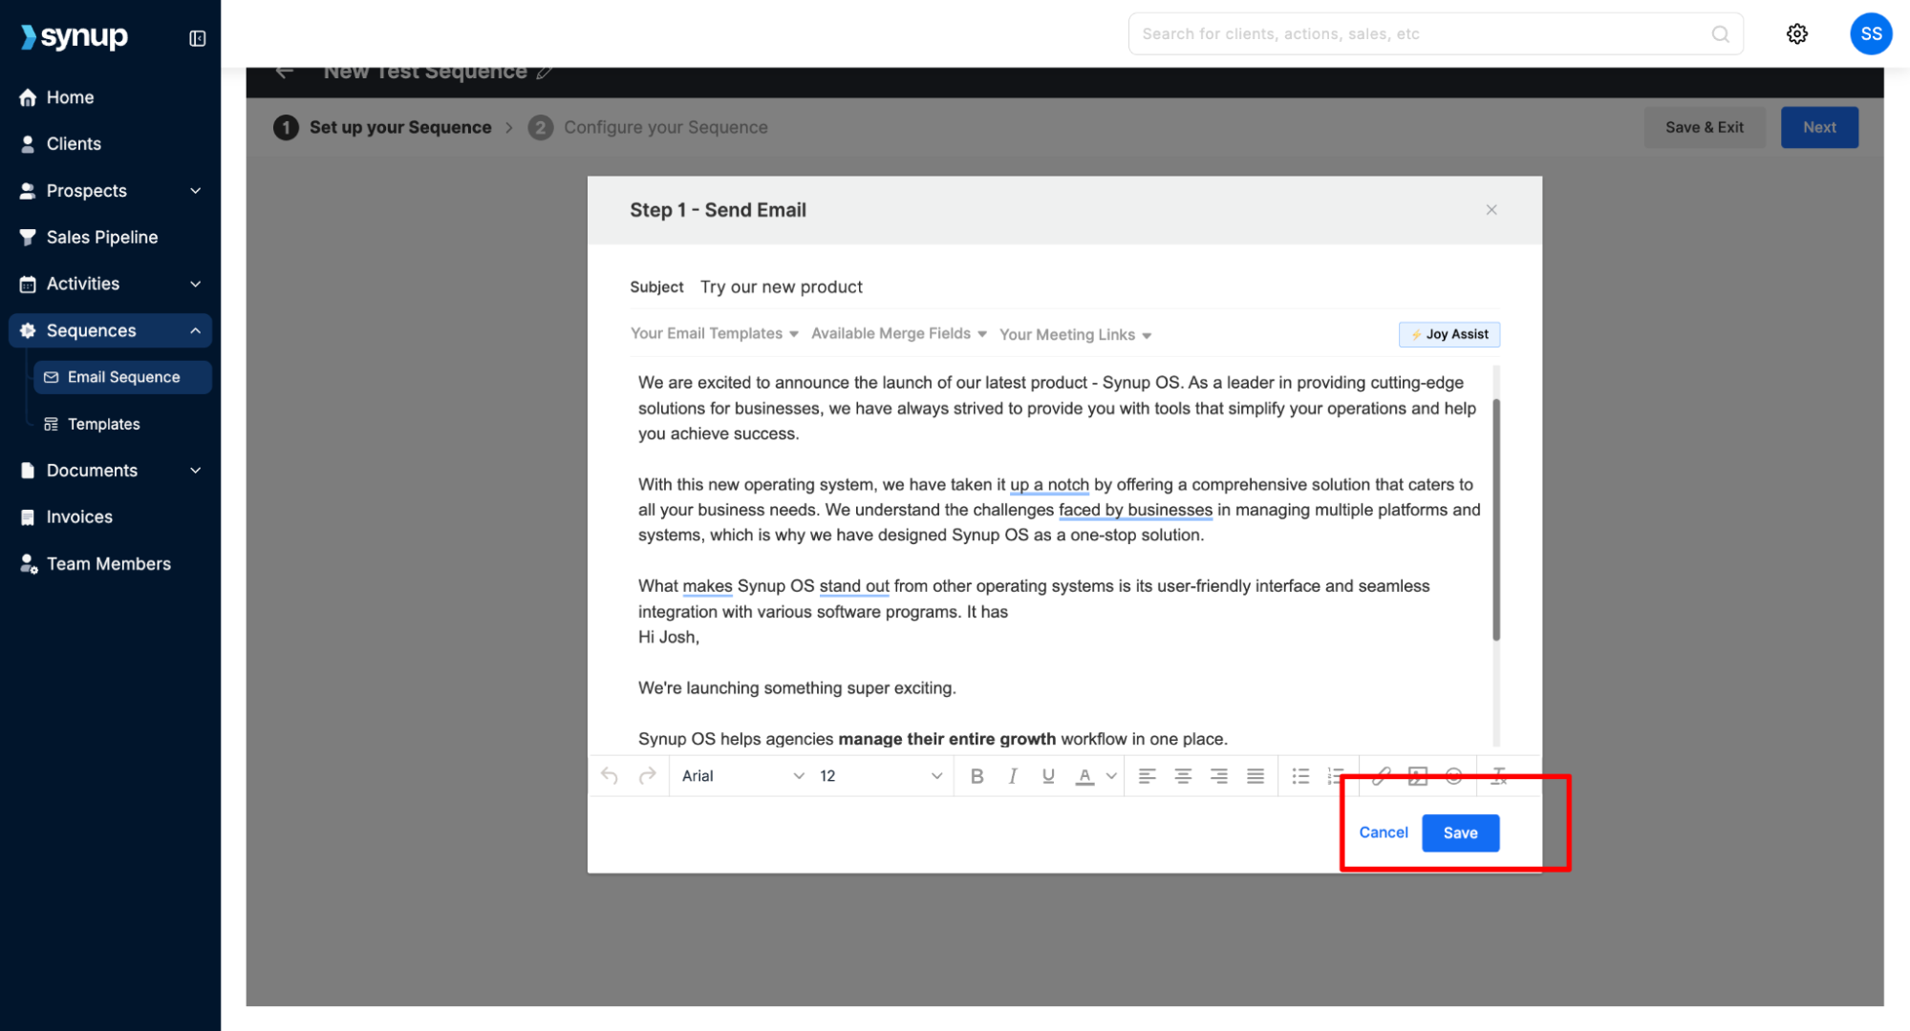Image resolution: width=1910 pixels, height=1031 pixels.
Task: Insert image icon
Action: (1418, 776)
